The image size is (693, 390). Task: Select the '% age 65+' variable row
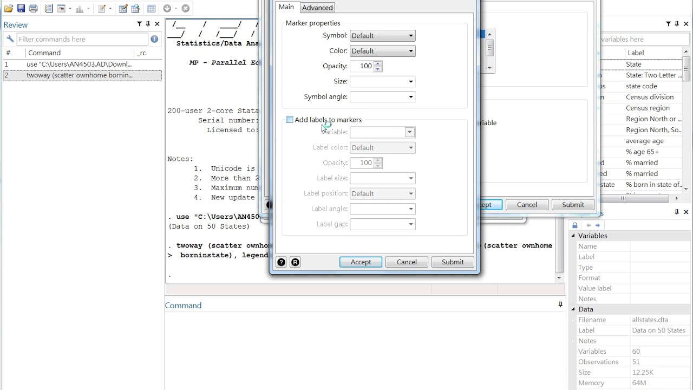(642, 152)
